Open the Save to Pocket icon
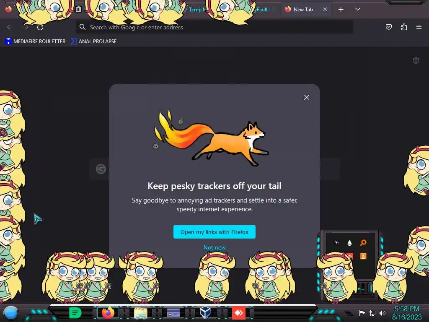Image resolution: width=429 pixels, height=322 pixels. [388, 27]
